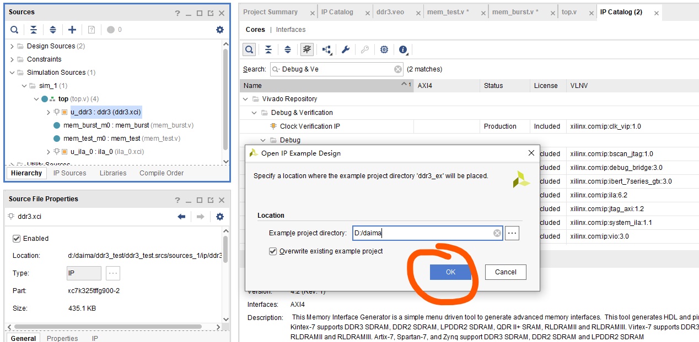This screenshot has height=342, width=699.
Task: Switch to the Hierarchy tab
Action: pyautogui.click(x=26, y=173)
